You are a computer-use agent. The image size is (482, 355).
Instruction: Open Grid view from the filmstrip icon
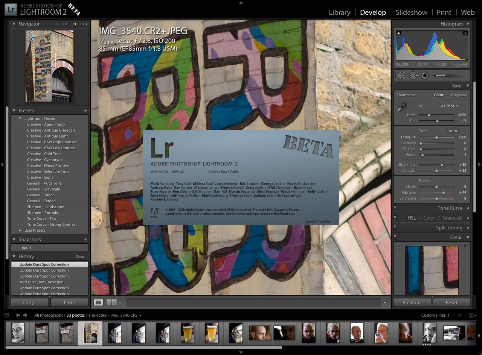click(x=7, y=315)
